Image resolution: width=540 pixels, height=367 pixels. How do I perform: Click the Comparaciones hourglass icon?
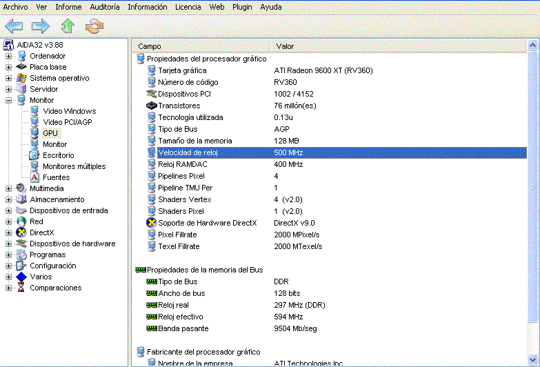(21, 288)
